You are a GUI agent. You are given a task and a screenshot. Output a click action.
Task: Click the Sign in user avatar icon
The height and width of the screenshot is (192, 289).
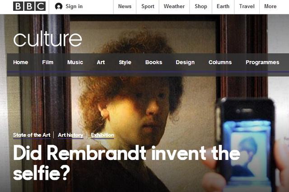59,6
